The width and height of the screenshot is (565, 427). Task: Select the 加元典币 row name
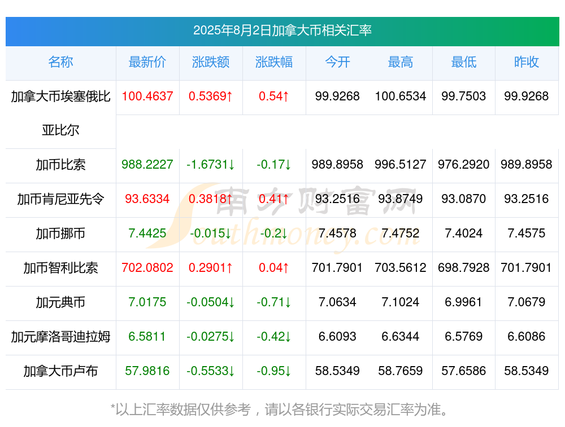coord(60,302)
